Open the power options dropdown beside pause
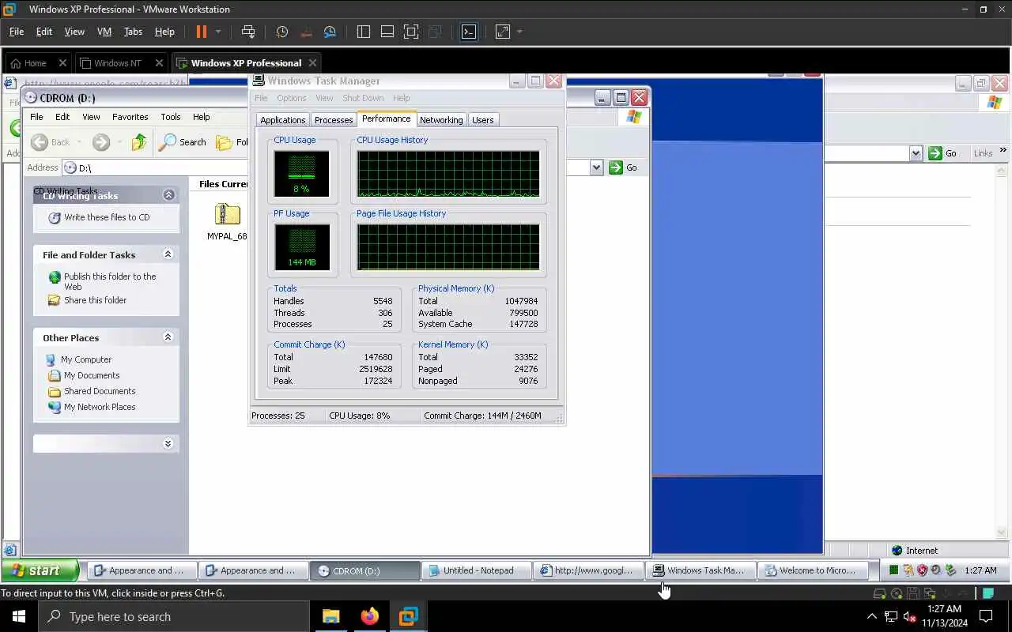 (218, 32)
